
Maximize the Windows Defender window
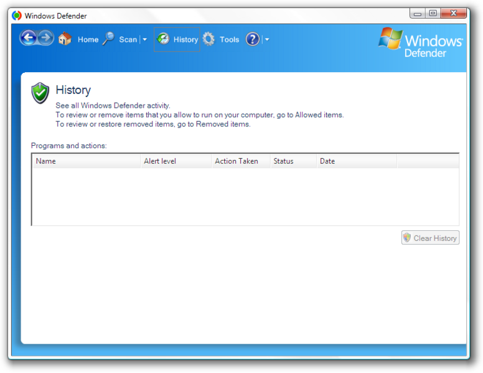click(433, 13)
